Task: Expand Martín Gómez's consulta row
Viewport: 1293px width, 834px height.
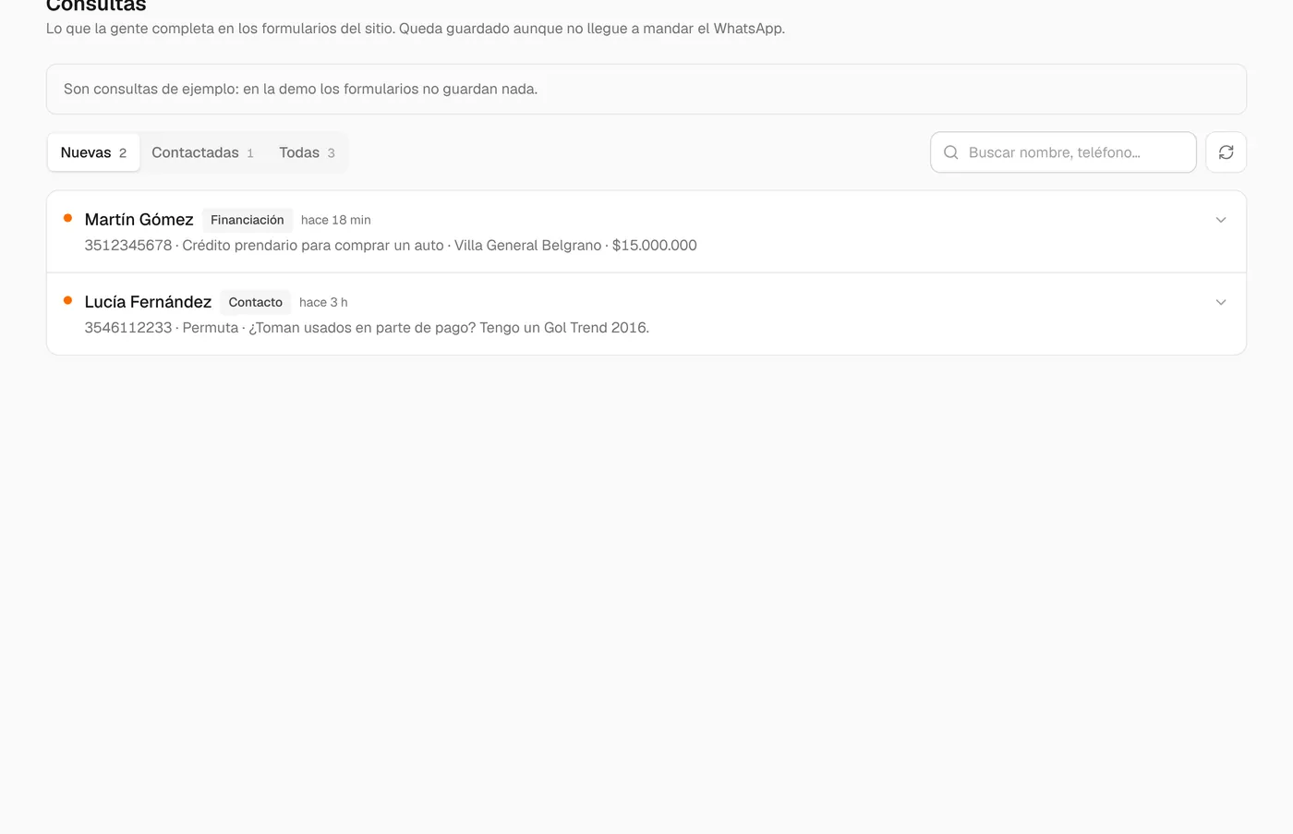Action: tap(1220, 220)
